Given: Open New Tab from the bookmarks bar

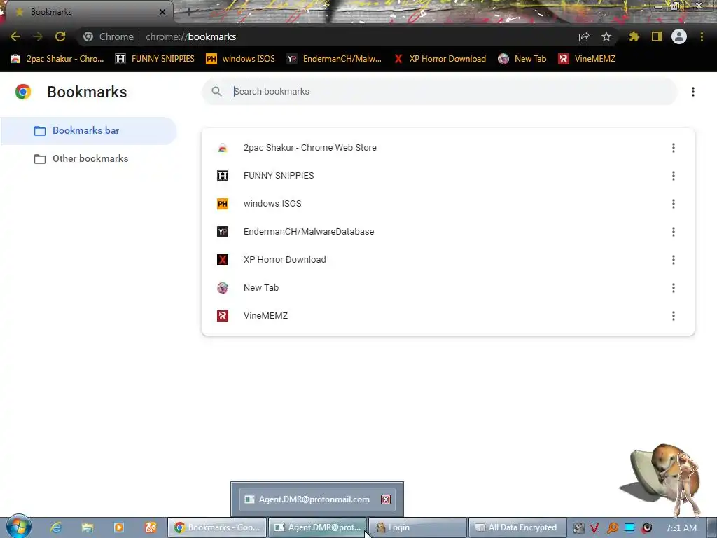Looking at the screenshot, I should pos(522,59).
